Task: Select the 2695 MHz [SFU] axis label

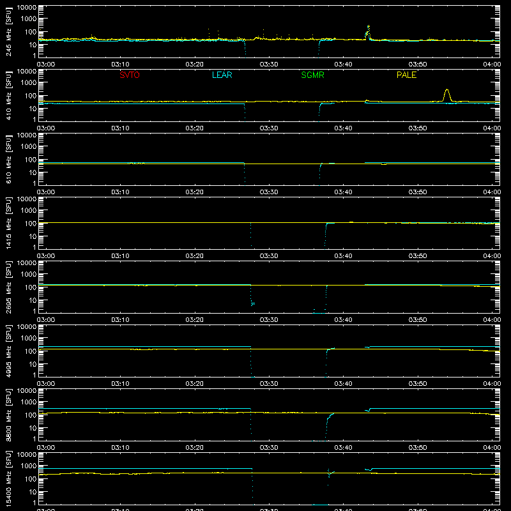Action: (9, 287)
